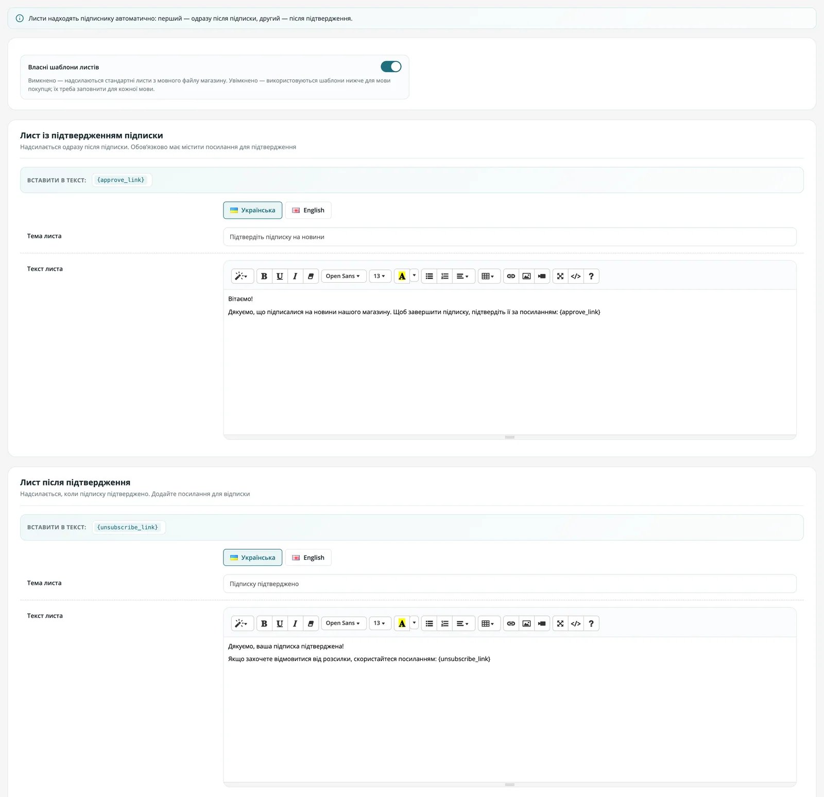Click resize handle below first editor

510,437
